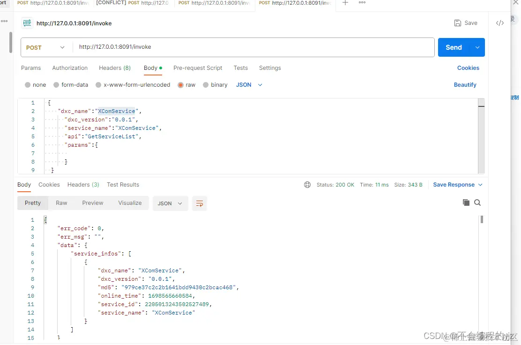Open the response Cookies tab

(49, 185)
